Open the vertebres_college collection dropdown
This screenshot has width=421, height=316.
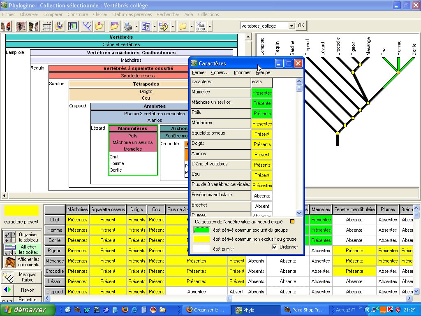pos(291,26)
